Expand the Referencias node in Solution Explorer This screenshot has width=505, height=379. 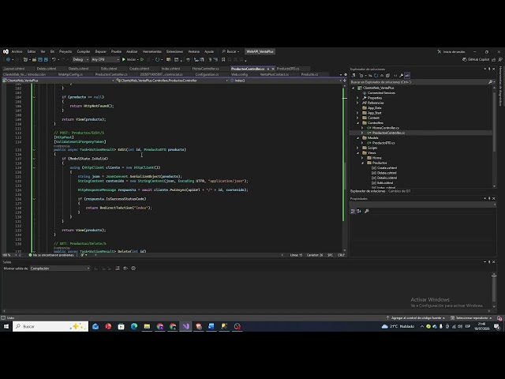357,103
